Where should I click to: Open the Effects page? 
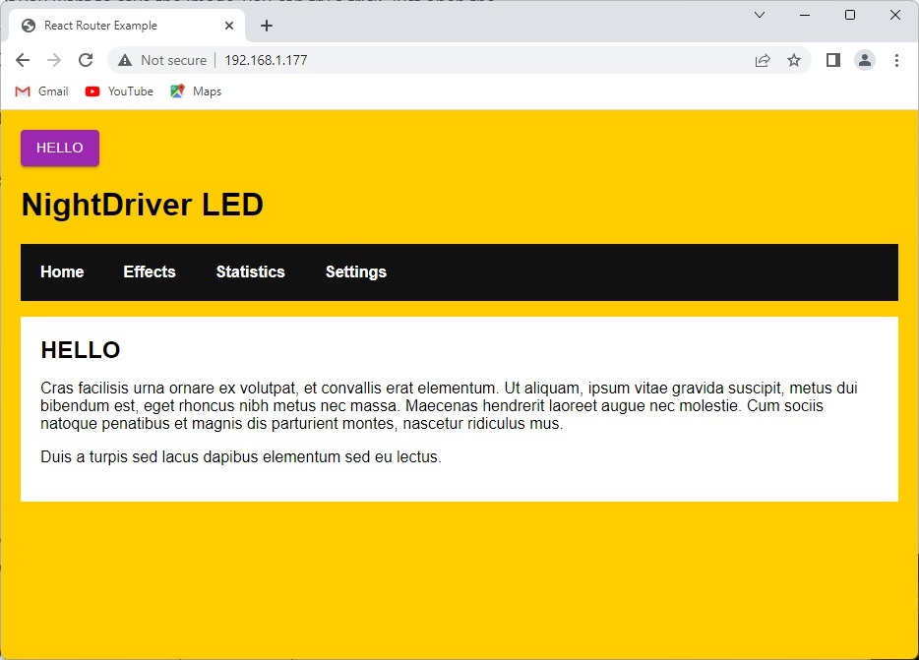point(150,272)
